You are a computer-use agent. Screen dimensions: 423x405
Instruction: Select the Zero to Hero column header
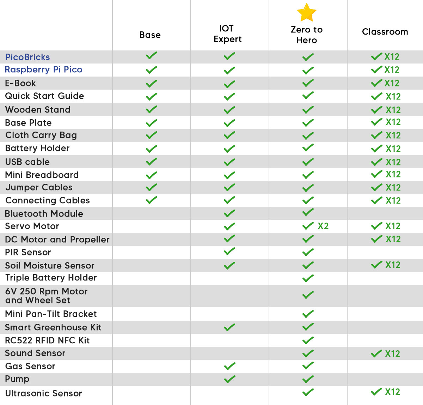[307, 35]
